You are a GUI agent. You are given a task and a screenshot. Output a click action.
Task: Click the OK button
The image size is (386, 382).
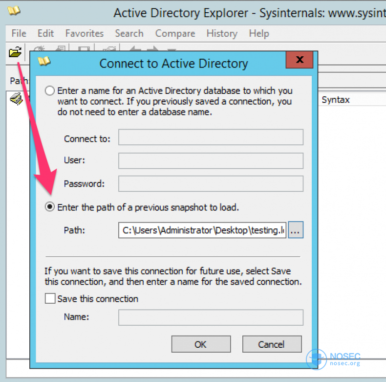pos(201,344)
